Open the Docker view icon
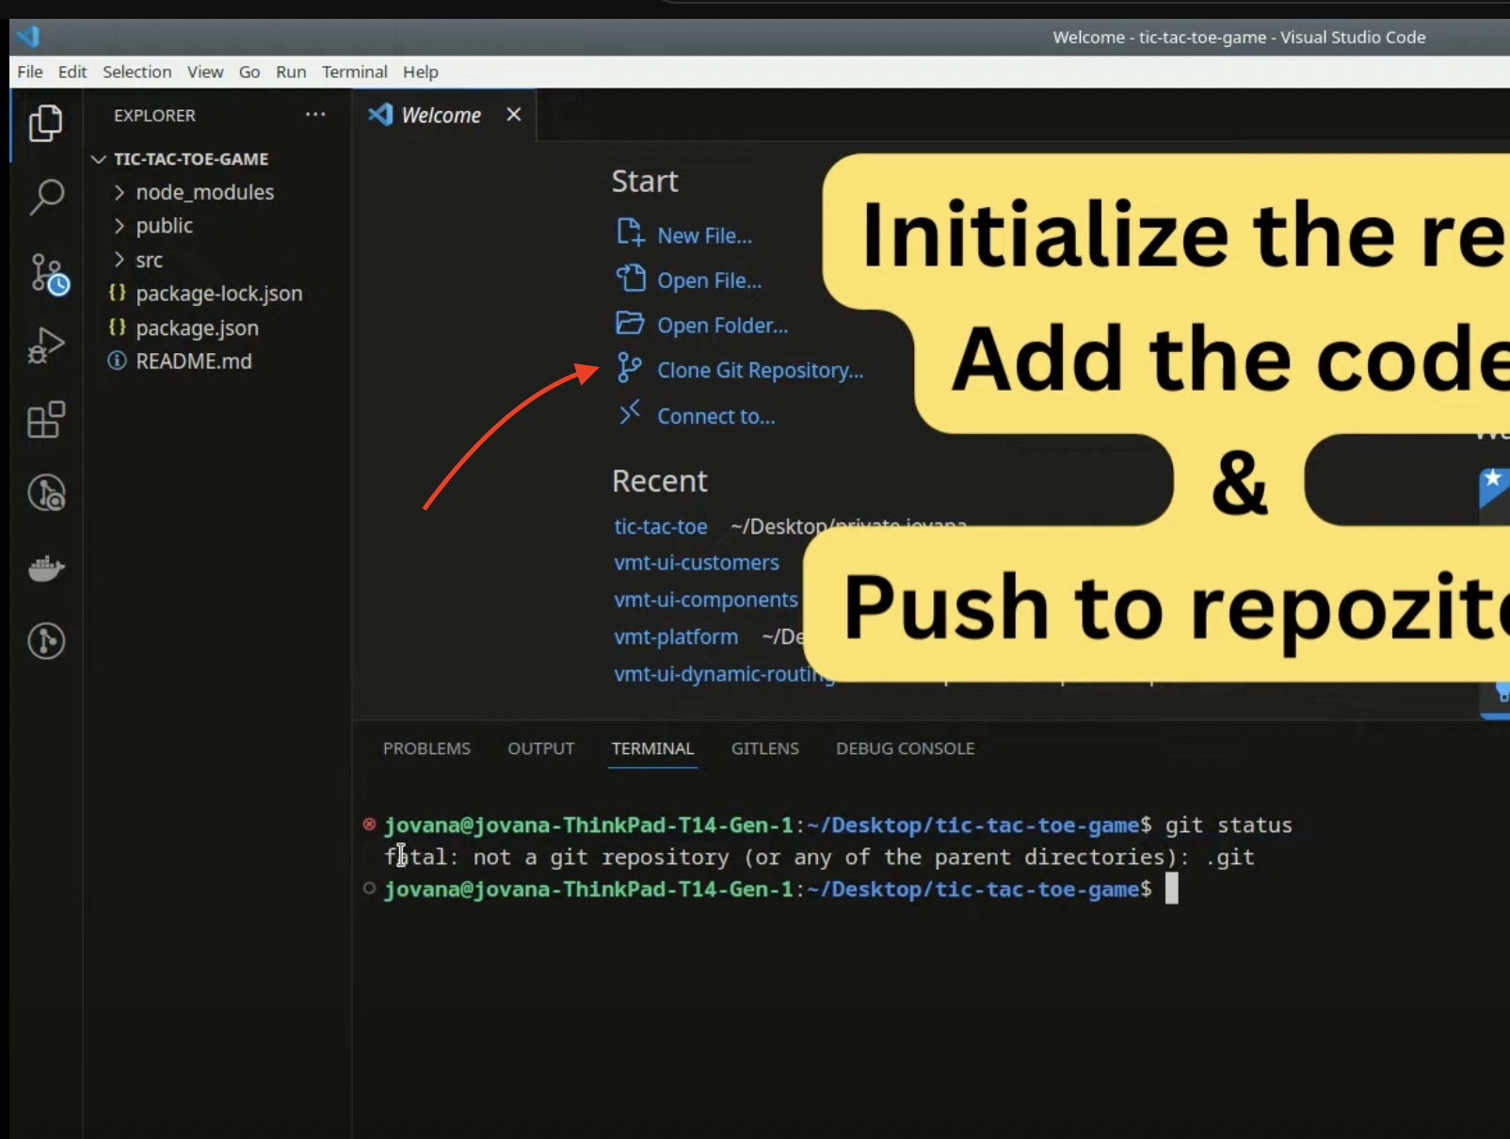 click(x=45, y=568)
